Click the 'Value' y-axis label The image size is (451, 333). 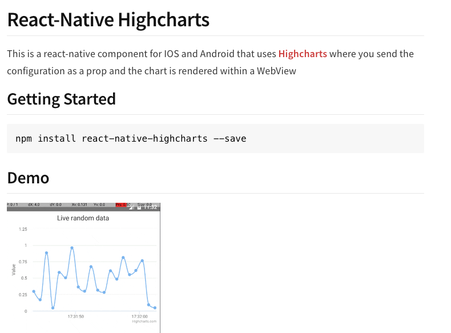(x=14, y=270)
